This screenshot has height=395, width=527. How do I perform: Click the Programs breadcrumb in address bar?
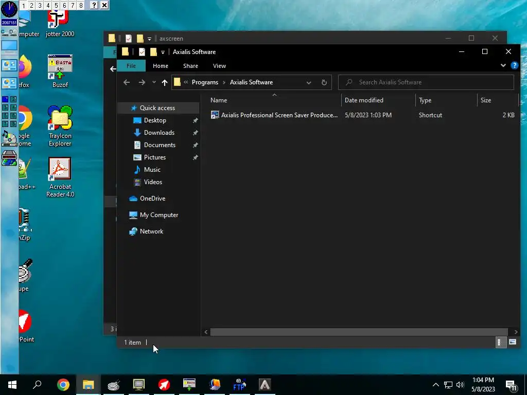(205, 82)
